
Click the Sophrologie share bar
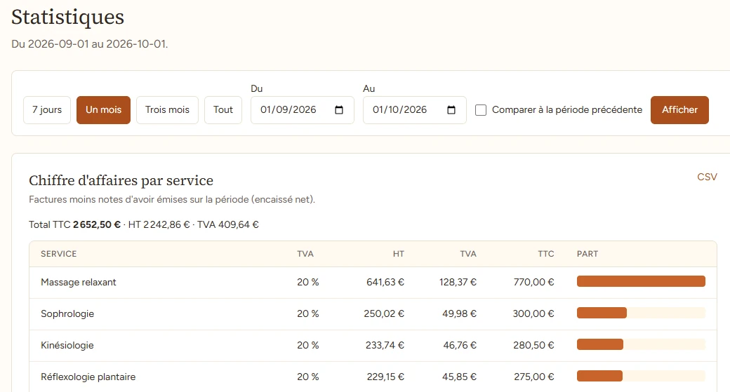(641, 313)
